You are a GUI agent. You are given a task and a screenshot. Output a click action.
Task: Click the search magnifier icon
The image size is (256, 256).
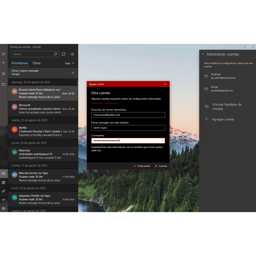[55, 54]
